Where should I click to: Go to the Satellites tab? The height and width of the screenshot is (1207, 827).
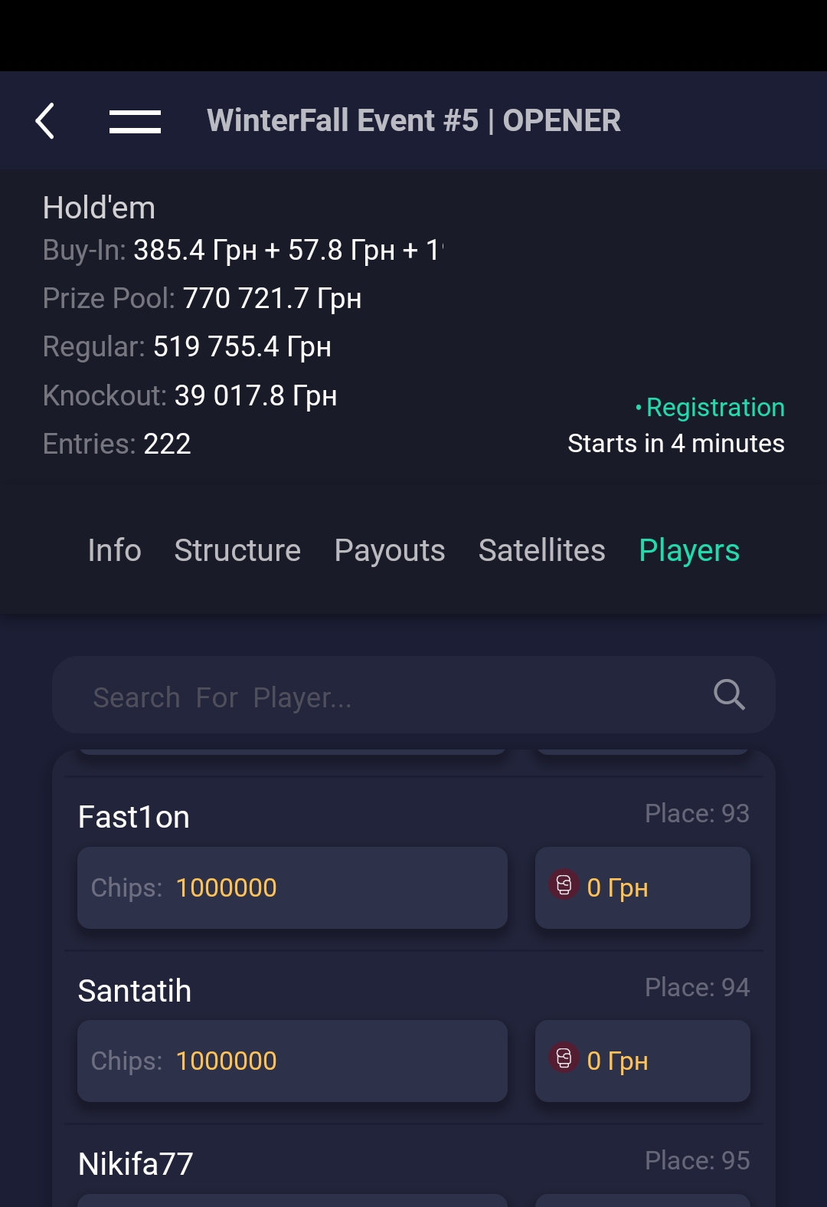coord(542,550)
